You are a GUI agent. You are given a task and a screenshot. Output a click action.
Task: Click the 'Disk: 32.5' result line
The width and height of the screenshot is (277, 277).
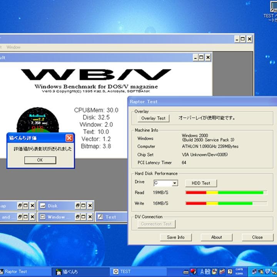coord(96,117)
